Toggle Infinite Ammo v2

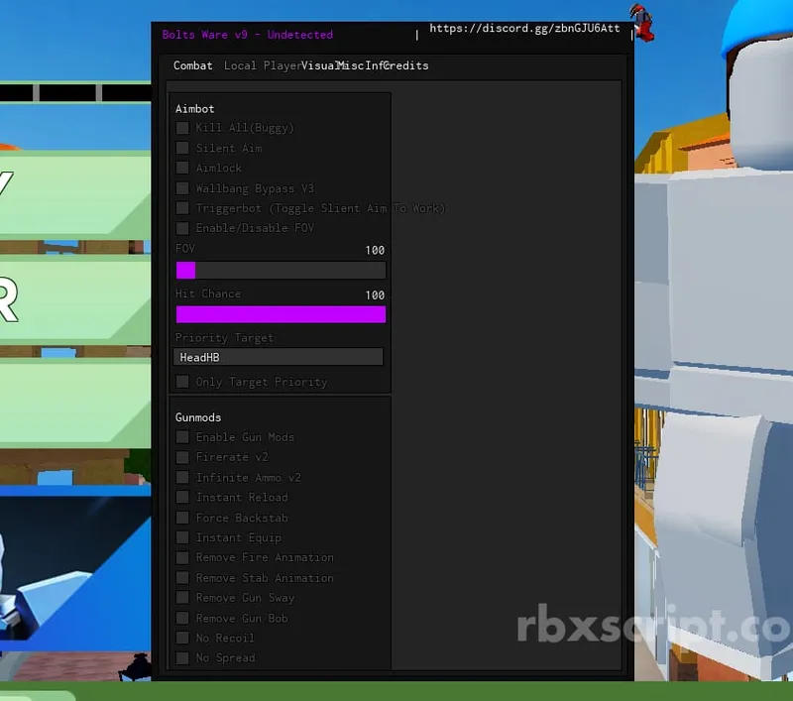(x=182, y=477)
